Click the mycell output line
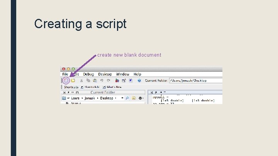 pos(161,97)
